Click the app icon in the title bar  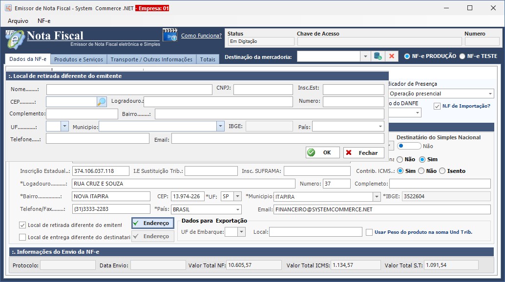[x=8, y=8]
